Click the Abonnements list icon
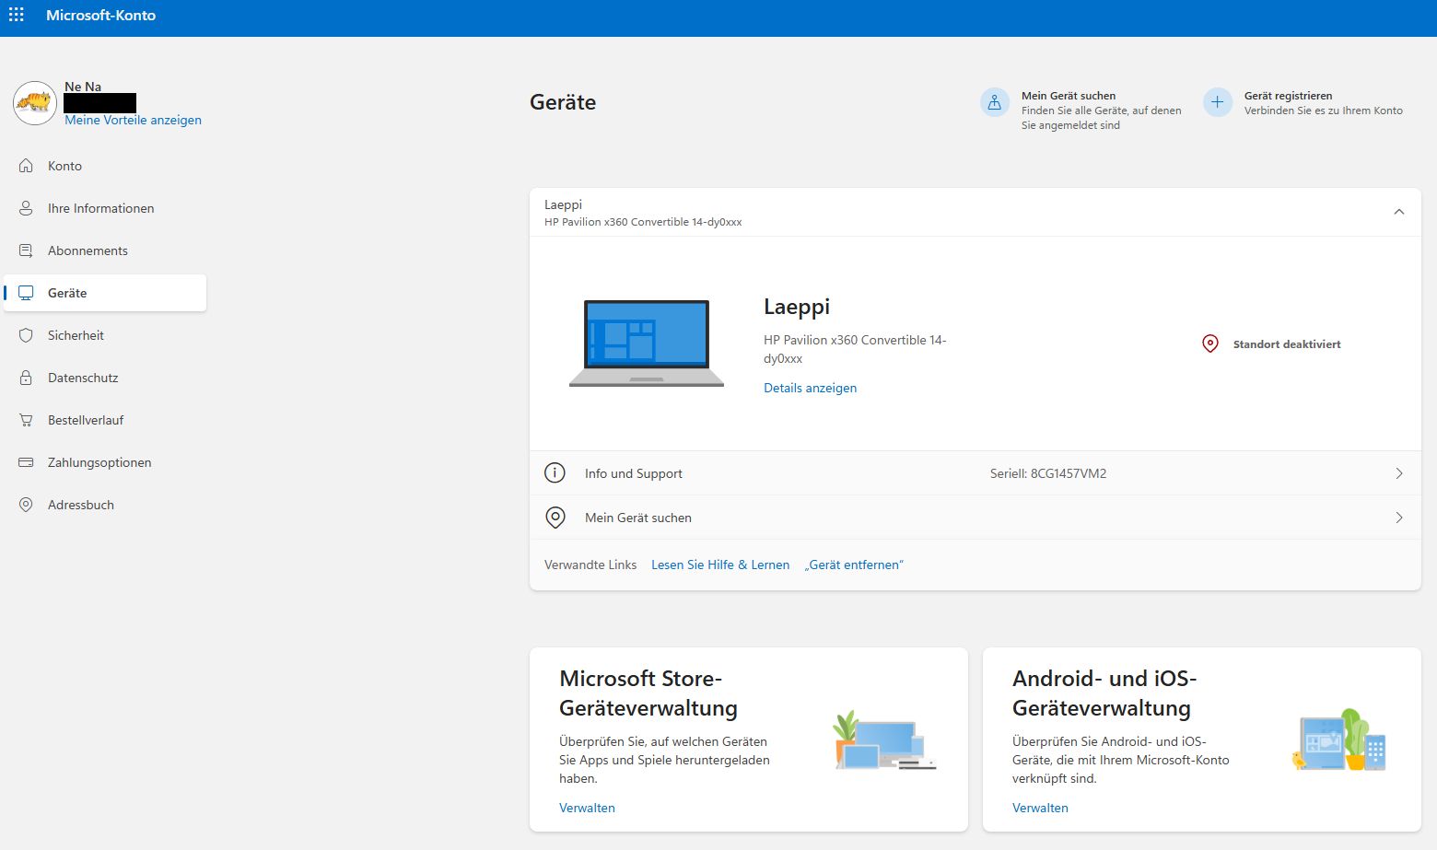The image size is (1437, 850). pyautogui.click(x=26, y=250)
